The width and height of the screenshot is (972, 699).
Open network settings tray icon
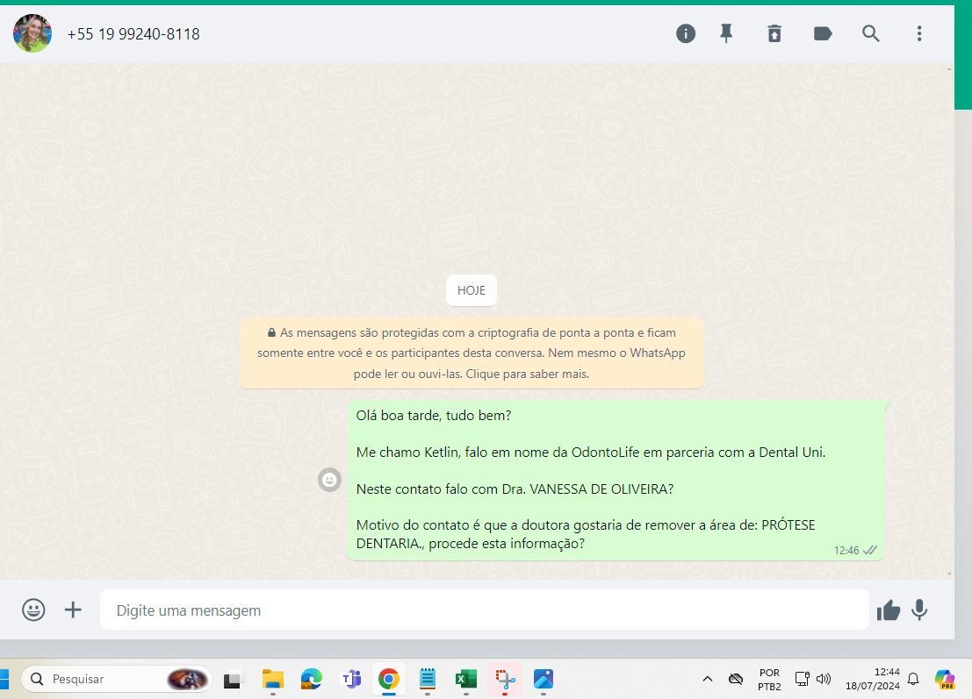803,679
